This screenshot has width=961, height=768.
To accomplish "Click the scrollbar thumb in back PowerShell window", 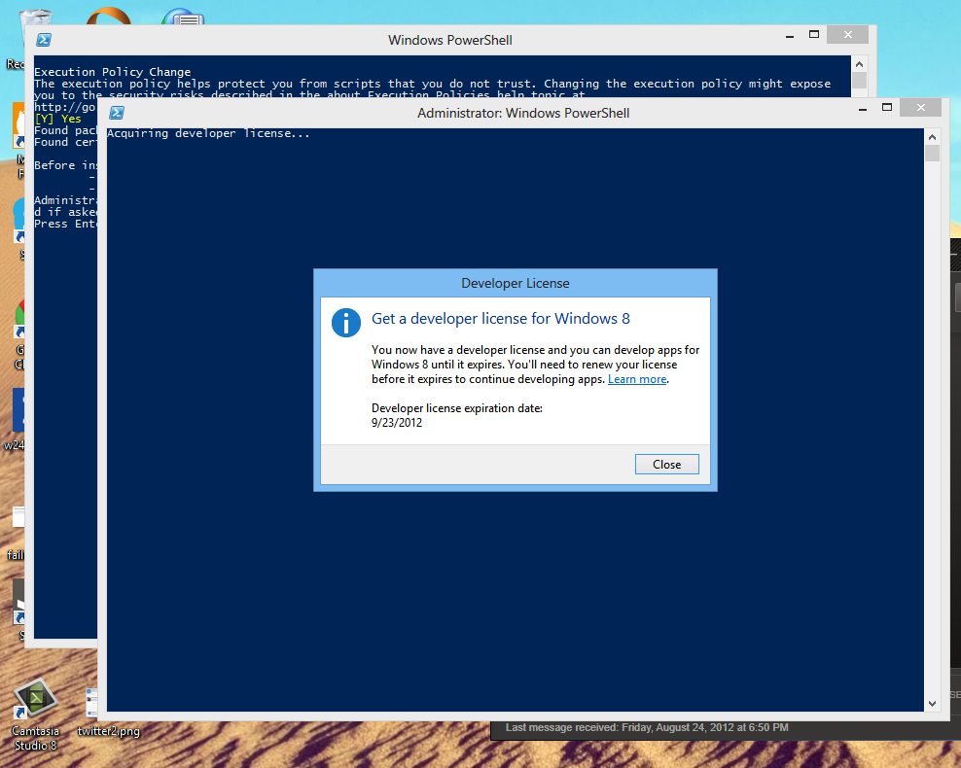I will (x=859, y=81).
